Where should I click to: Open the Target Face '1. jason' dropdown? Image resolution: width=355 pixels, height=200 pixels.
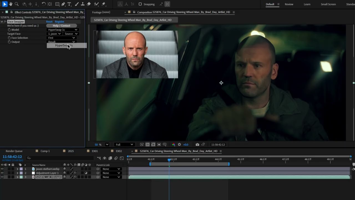pyautogui.click(x=54, y=34)
